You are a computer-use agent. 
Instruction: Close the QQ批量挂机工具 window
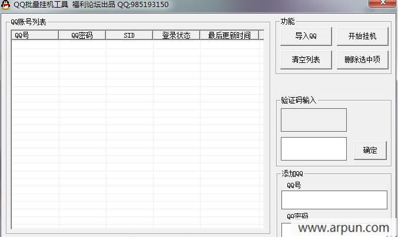tap(382, 3)
